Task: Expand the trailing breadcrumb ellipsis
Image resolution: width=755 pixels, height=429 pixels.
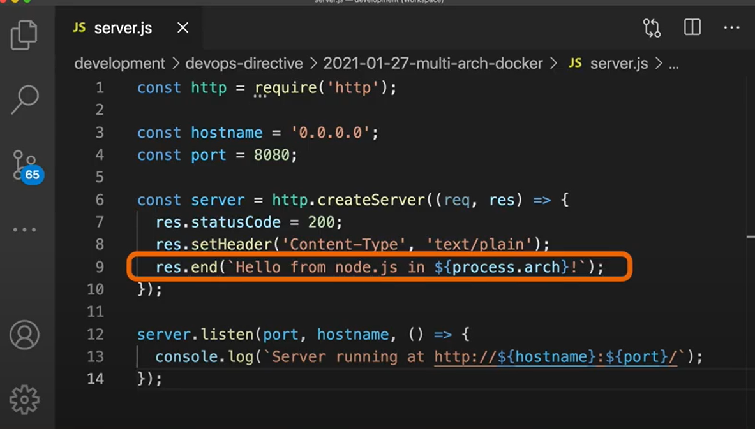Action: pyautogui.click(x=675, y=64)
